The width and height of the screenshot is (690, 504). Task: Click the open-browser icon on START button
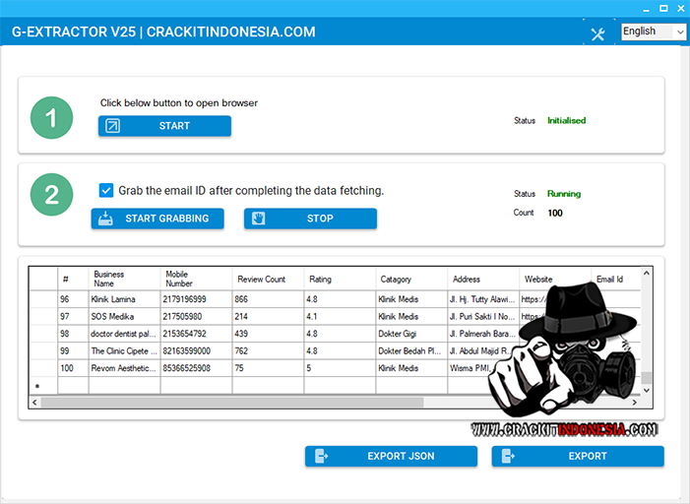point(113,126)
